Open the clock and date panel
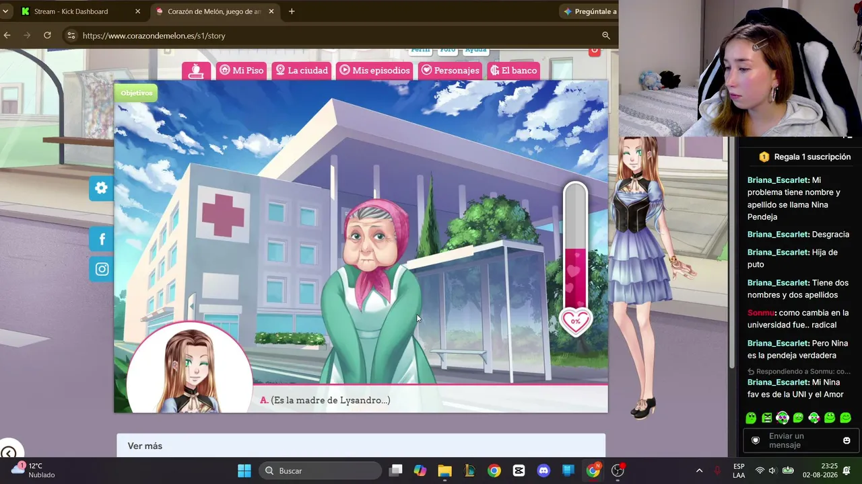Image resolution: width=862 pixels, height=484 pixels. 820,471
